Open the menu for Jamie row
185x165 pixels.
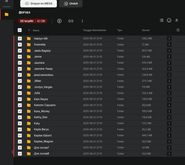coord(169,57)
